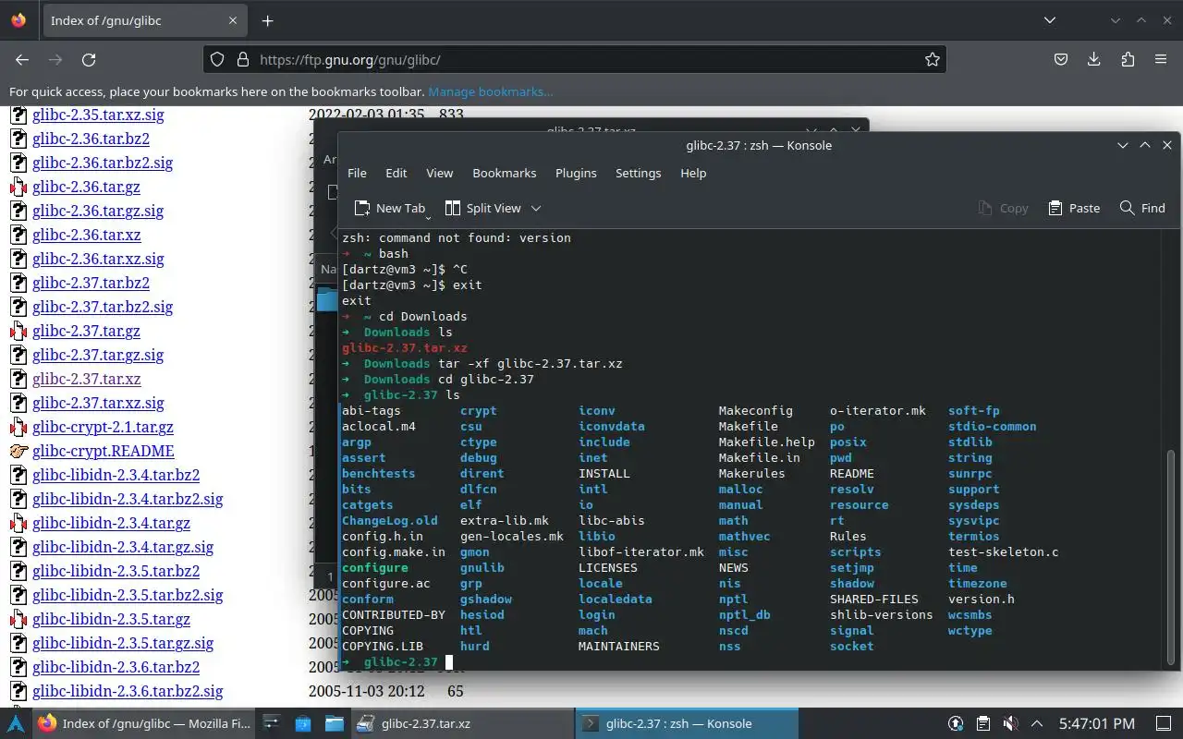Open the glibc-2.36.tar.bz2 link
The image size is (1183, 739).
pos(91,139)
